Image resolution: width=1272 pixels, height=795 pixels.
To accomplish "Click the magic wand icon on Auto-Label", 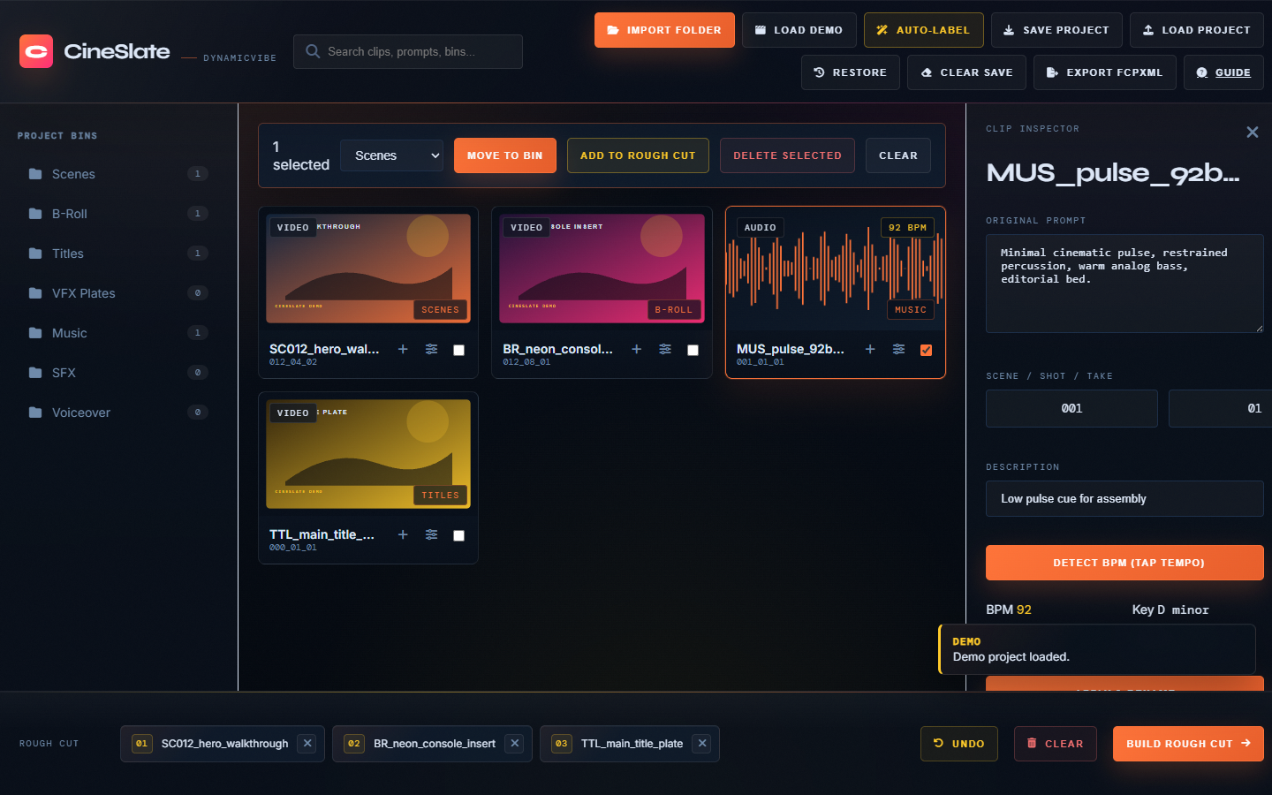I will click(x=881, y=29).
